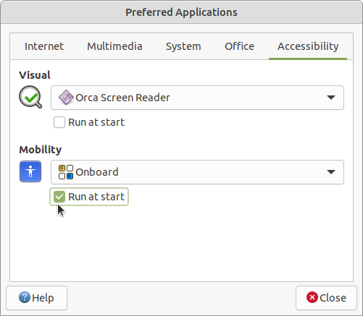Screen dimensions: 363x316
Task: Click the Orca Screen Reader app icon
Action: coord(66,98)
